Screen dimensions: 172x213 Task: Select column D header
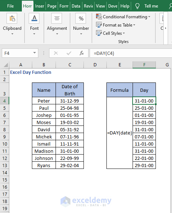click(x=95, y=65)
